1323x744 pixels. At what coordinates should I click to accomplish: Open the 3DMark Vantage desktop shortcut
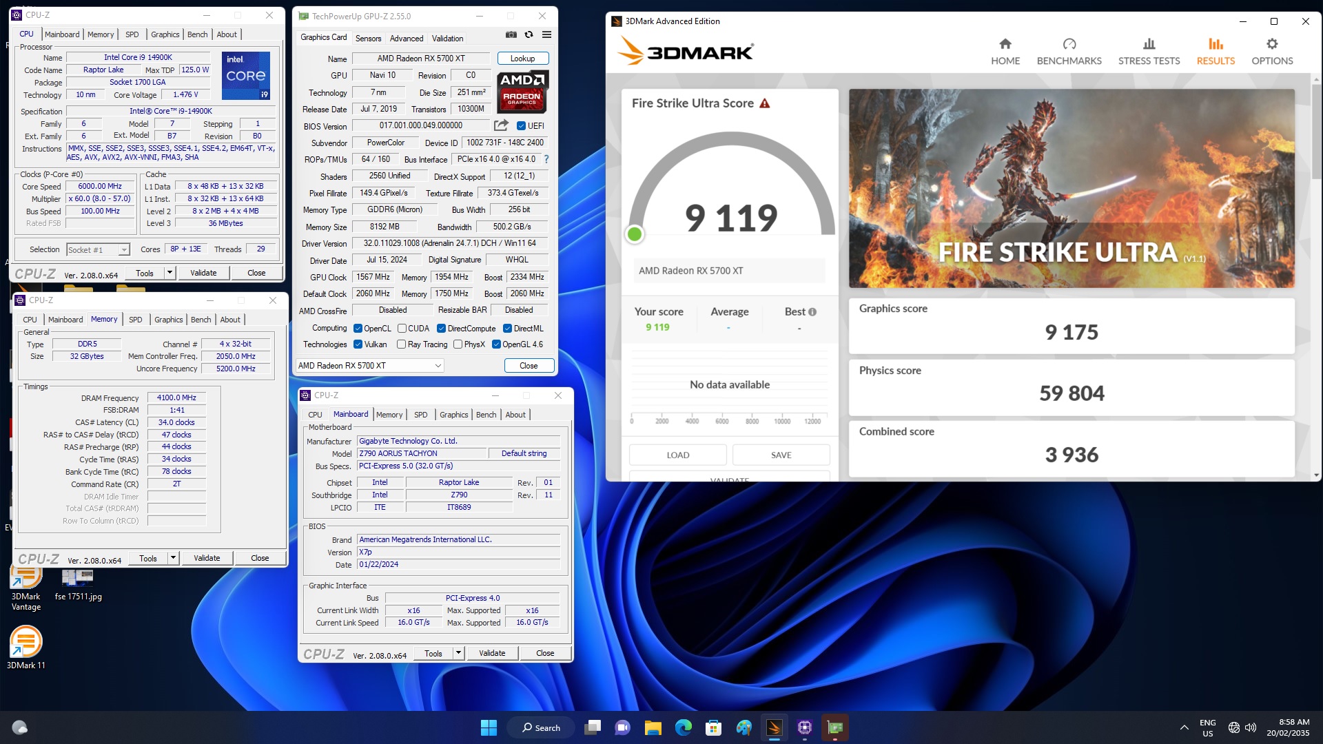(25, 588)
